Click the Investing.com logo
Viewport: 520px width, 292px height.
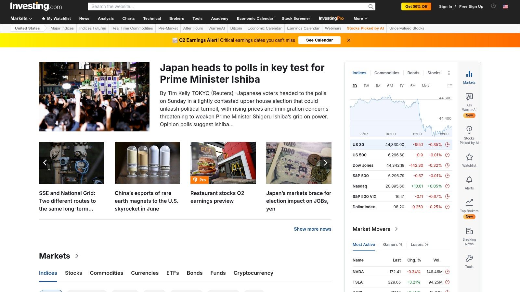coord(36,6)
